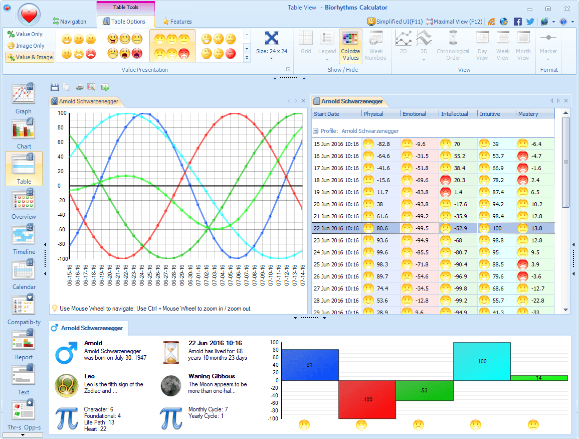Select the Value & Image option

point(30,57)
